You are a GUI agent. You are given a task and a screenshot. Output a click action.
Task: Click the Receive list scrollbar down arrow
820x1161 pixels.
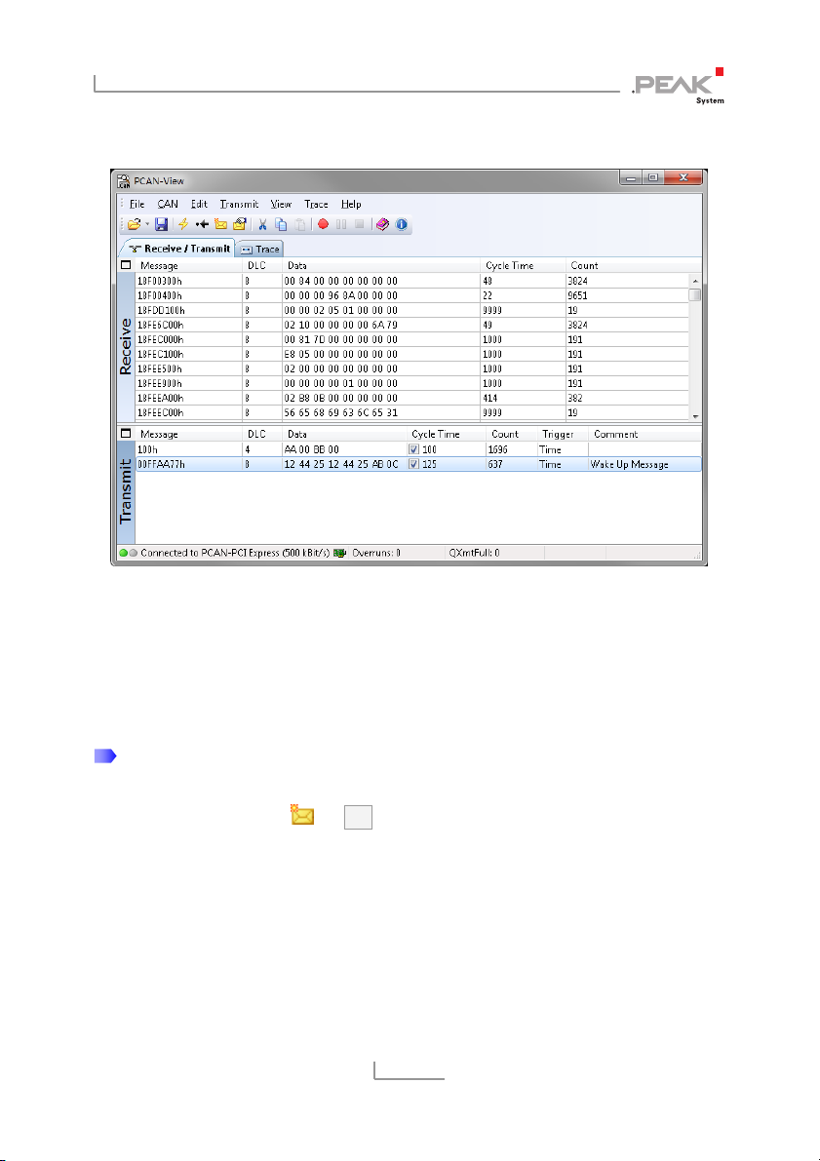click(695, 415)
